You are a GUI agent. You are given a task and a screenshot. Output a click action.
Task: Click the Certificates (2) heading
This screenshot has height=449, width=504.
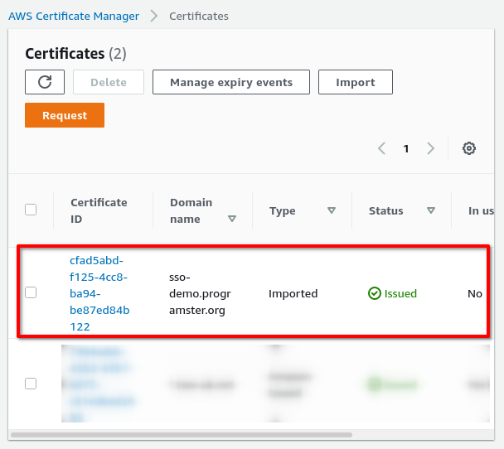75,53
